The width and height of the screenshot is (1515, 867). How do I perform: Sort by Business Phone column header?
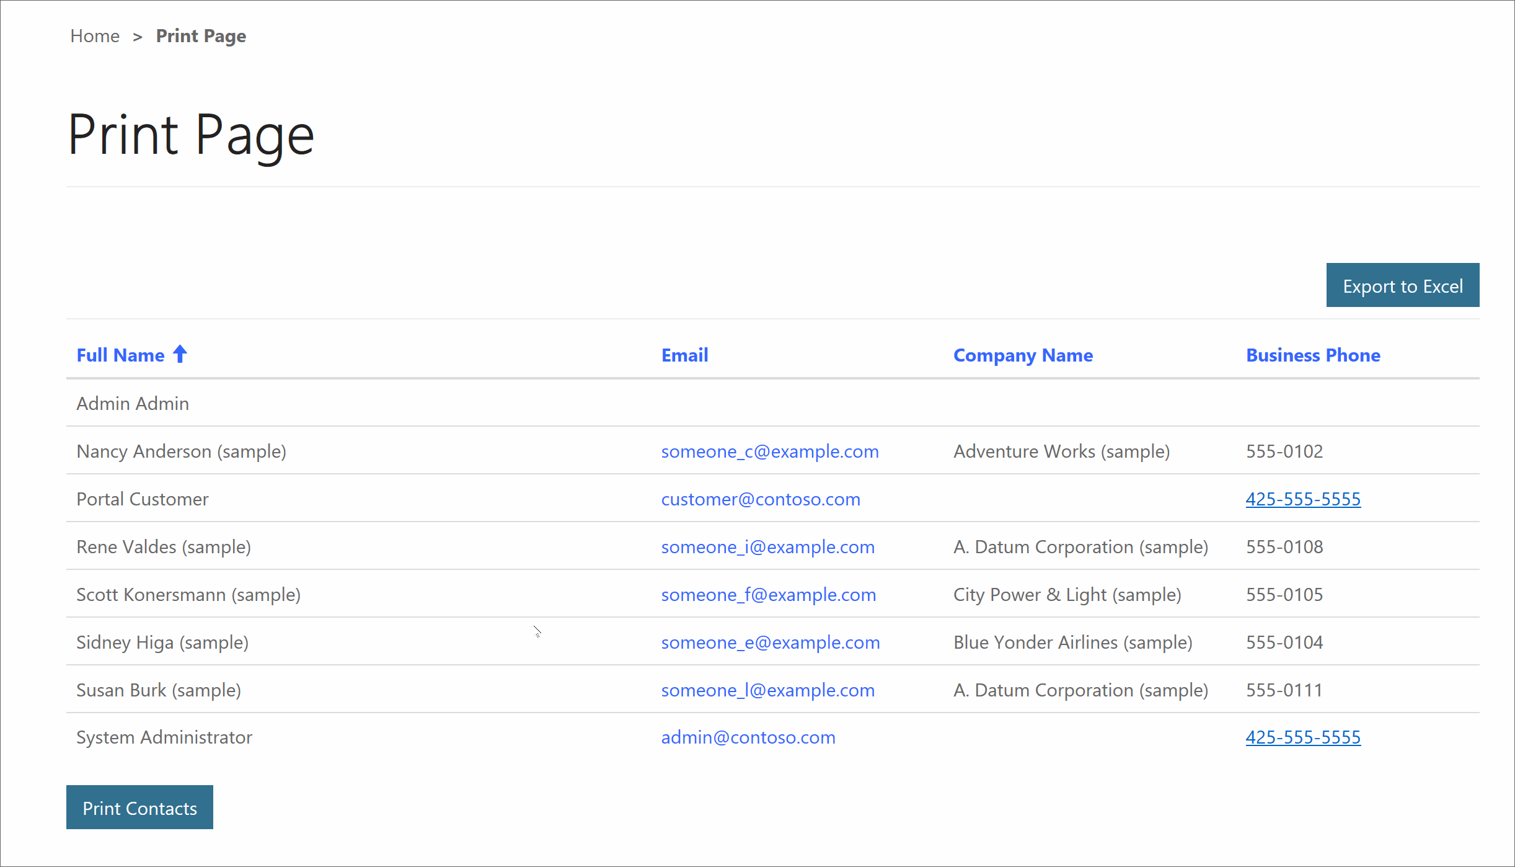point(1313,355)
